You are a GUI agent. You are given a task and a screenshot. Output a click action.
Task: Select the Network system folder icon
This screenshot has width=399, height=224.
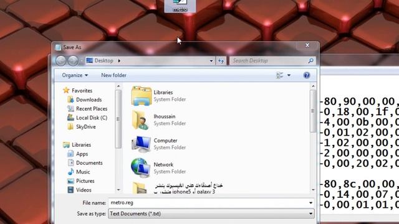click(141, 168)
